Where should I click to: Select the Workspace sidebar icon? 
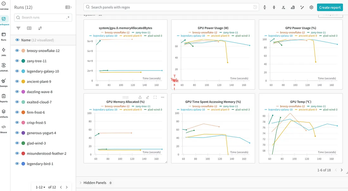3,21
